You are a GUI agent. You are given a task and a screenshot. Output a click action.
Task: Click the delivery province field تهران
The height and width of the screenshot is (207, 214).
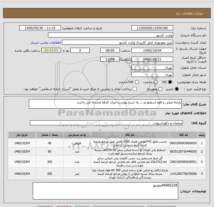(152, 67)
